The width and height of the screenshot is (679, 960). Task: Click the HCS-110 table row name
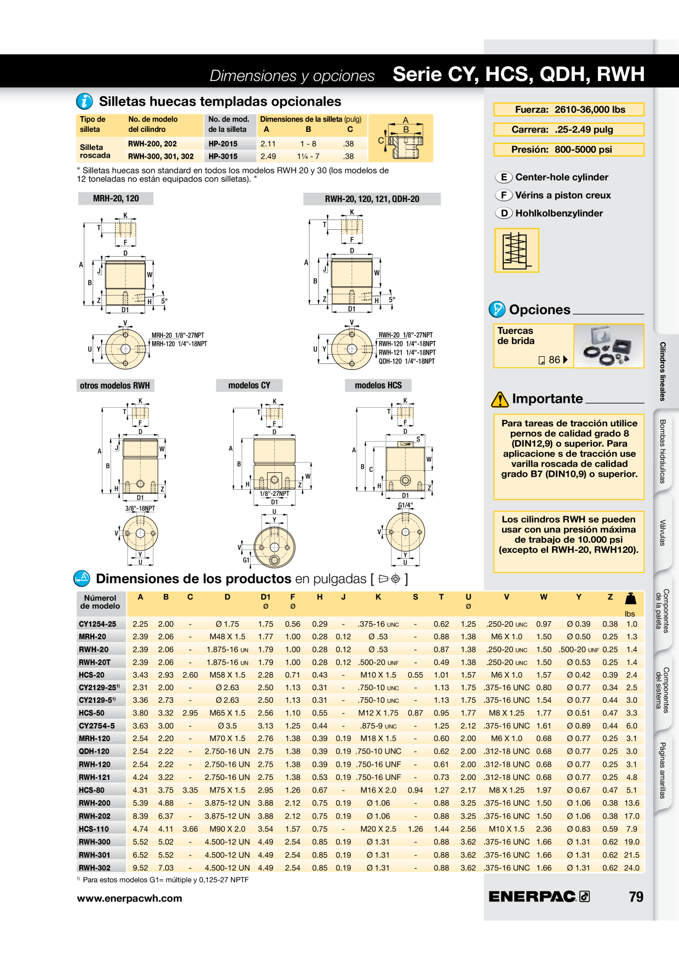[x=94, y=829]
